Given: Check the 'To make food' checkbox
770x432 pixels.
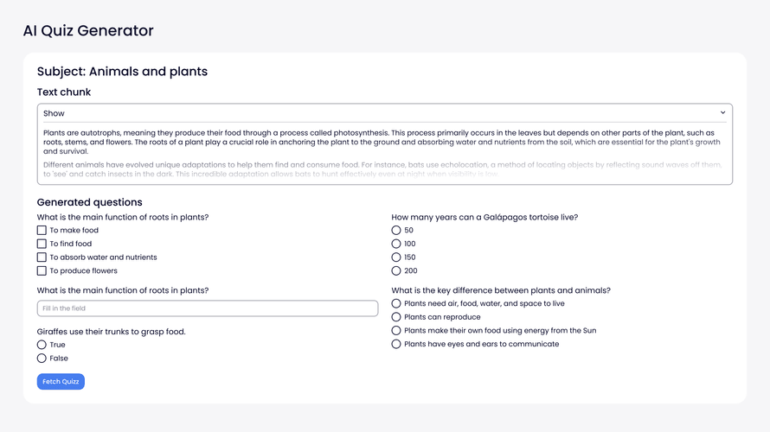Looking at the screenshot, I should (42, 231).
